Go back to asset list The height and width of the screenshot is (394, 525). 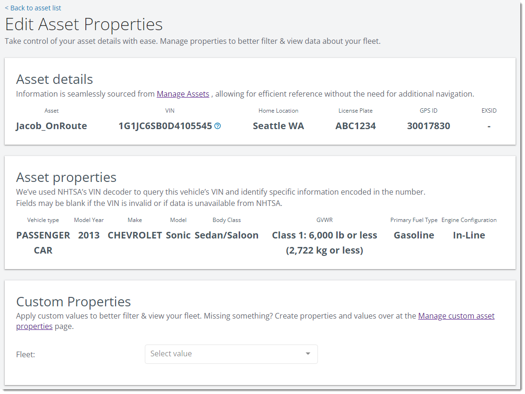point(33,8)
